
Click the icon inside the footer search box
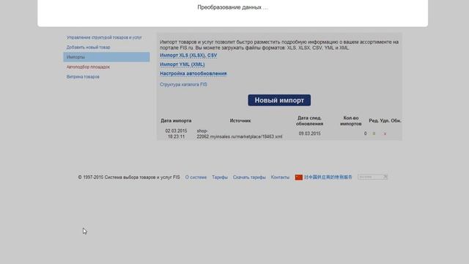pos(385,177)
